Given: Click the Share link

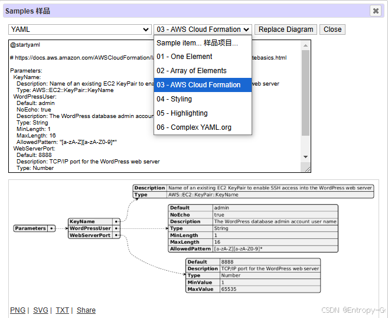Looking at the screenshot, I should click(86, 310).
